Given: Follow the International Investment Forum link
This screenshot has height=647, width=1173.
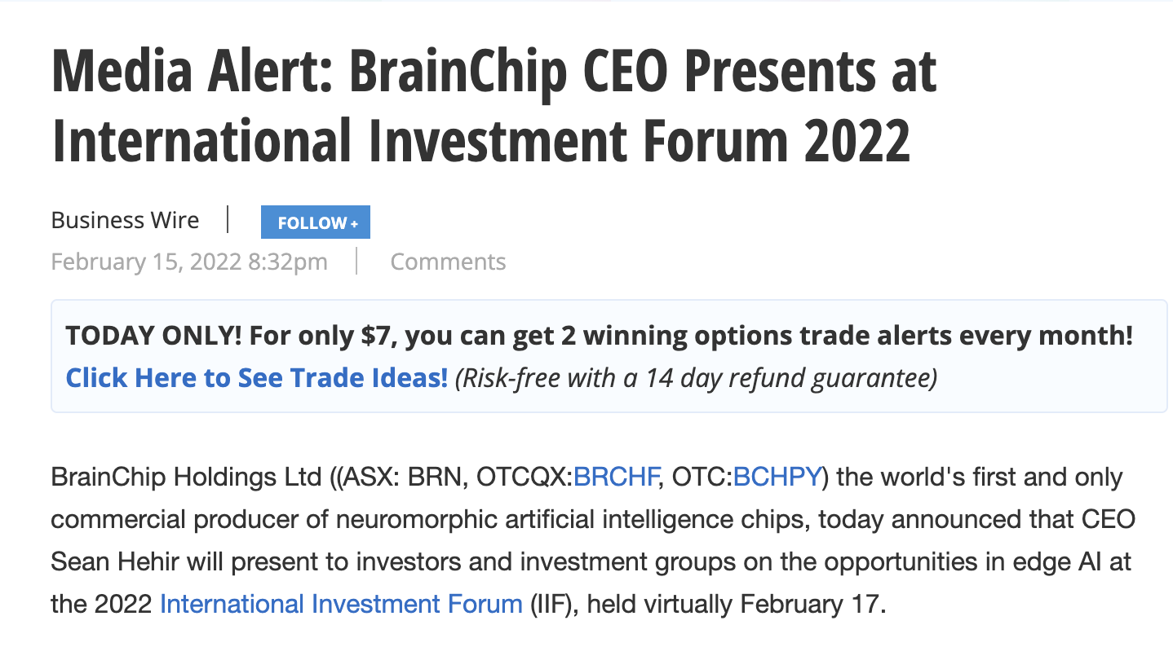Looking at the screenshot, I should (341, 604).
